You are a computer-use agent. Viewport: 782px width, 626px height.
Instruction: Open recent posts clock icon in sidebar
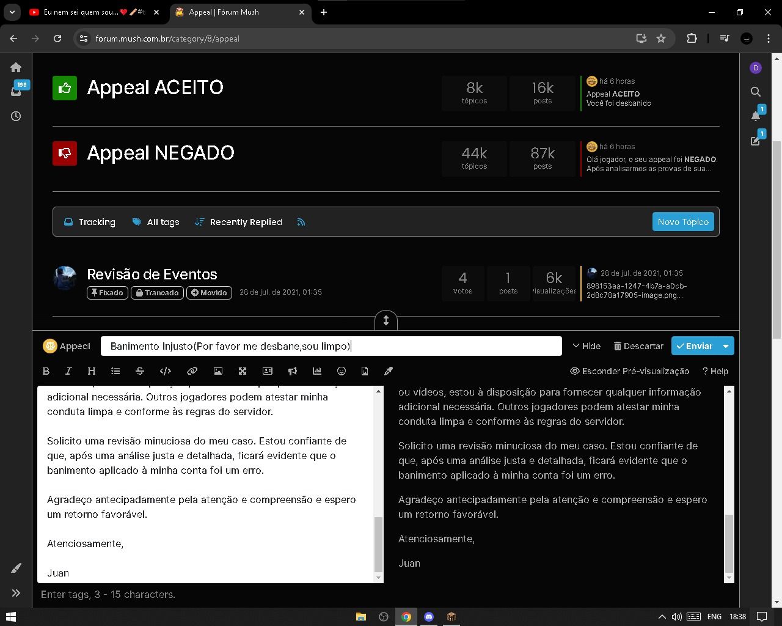click(16, 116)
